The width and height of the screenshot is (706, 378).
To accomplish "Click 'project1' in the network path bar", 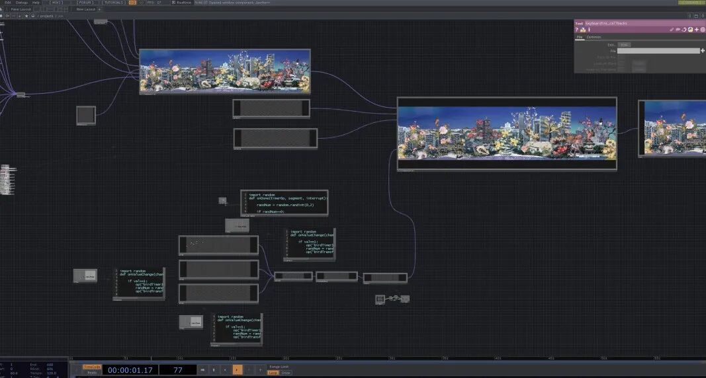I will pyautogui.click(x=46, y=16).
